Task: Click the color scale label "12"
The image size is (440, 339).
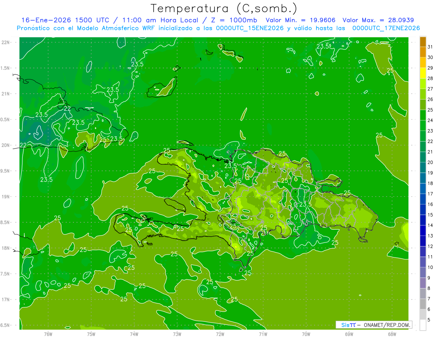Action: point(430,246)
